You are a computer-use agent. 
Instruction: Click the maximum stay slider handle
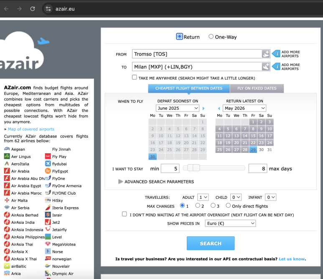coord(196,168)
